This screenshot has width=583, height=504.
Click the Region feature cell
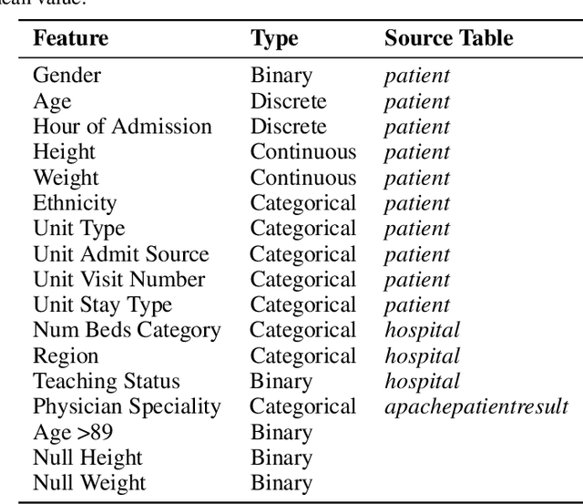[66, 356]
